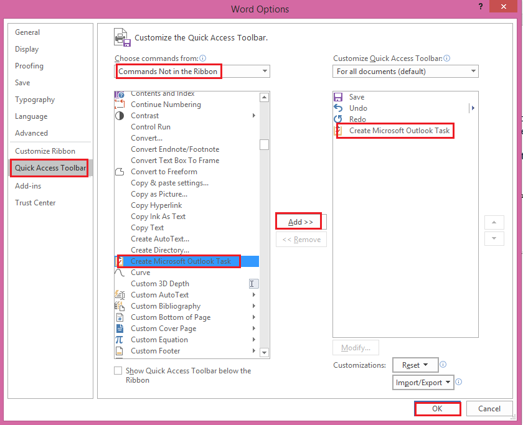Click the info icon next to Reset
The image size is (523, 425).
click(x=443, y=365)
